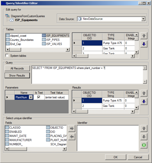Select the ISP_EQUIPMENTS table icon
The width and height of the screenshot is (152, 163).
[44, 36]
